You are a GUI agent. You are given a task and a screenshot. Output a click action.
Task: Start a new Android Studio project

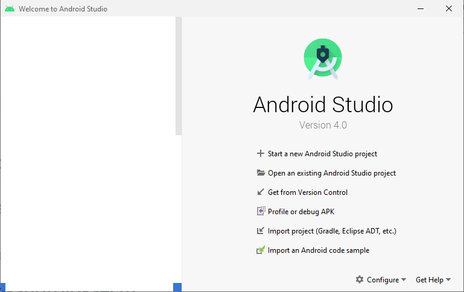pyautogui.click(x=322, y=154)
